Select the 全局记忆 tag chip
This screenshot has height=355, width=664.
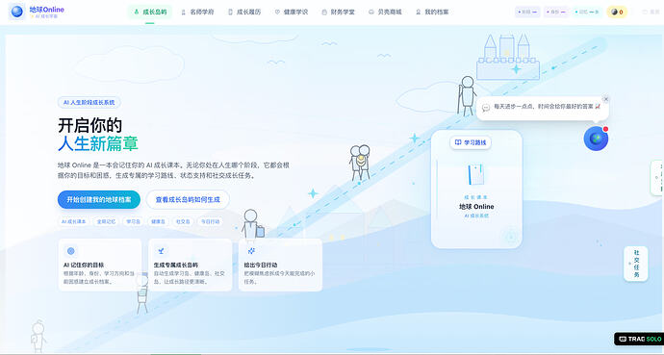(106, 221)
